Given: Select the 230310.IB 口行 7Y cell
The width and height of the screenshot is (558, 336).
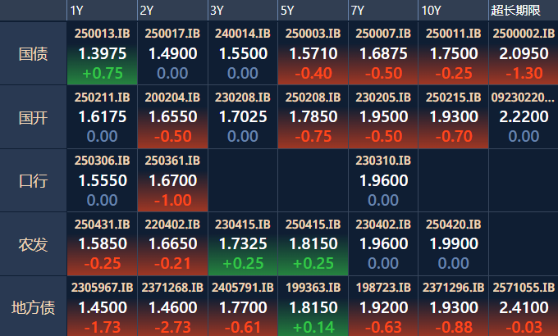Looking at the screenshot, I should pos(383,180).
